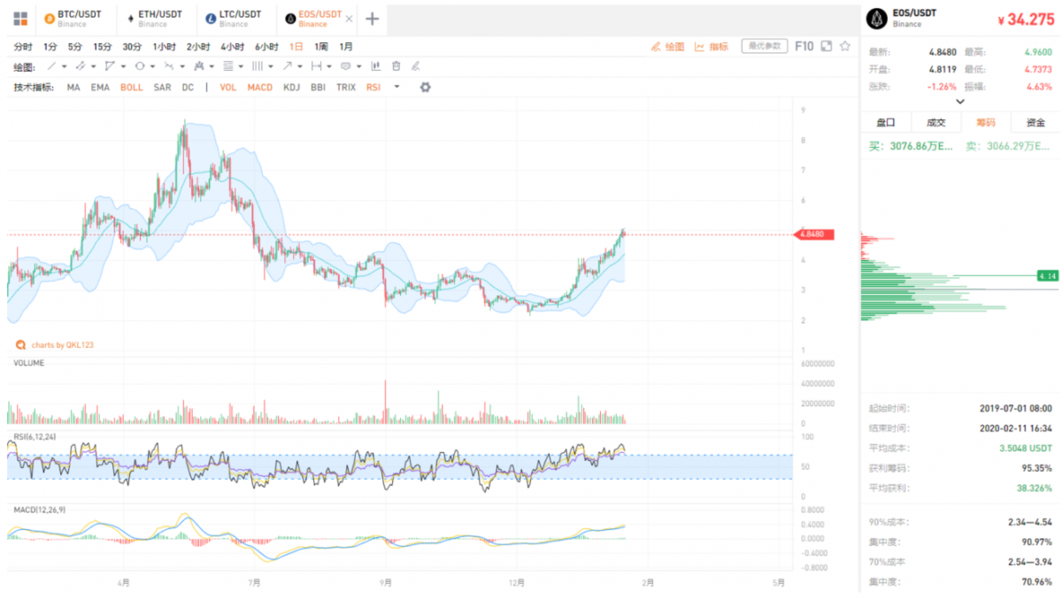Click the EOS coin logo in side panel

[x=877, y=18]
